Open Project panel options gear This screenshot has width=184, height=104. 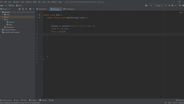[30, 9]
